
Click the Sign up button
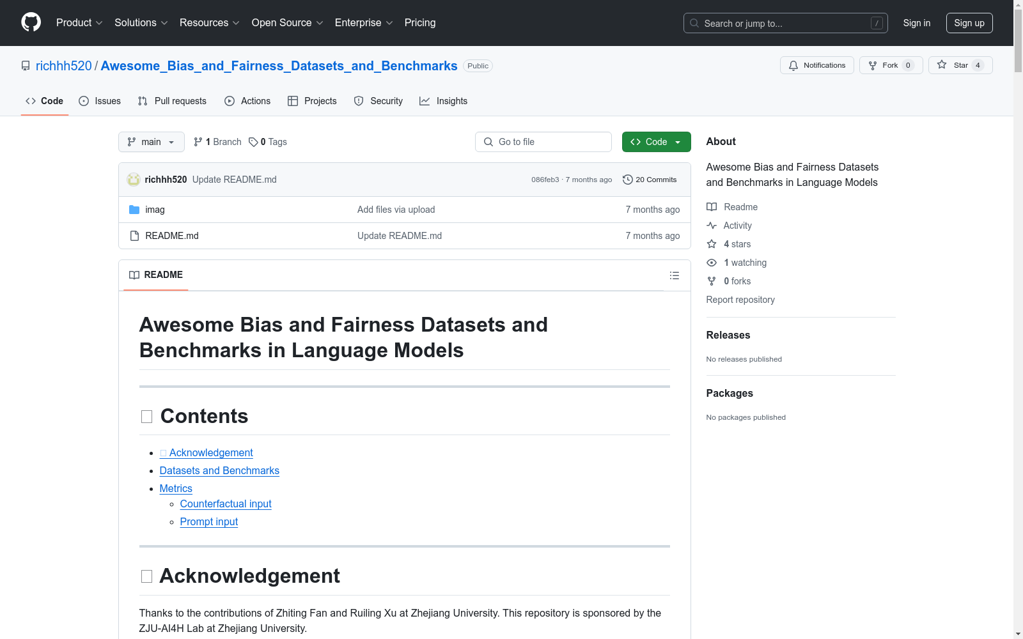(969, 23)
